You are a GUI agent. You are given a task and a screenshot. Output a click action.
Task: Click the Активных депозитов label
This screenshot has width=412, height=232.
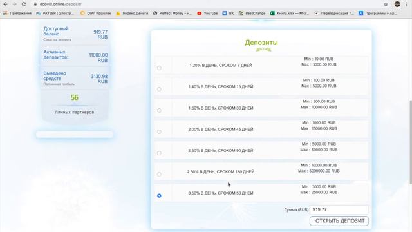[56, 54]
